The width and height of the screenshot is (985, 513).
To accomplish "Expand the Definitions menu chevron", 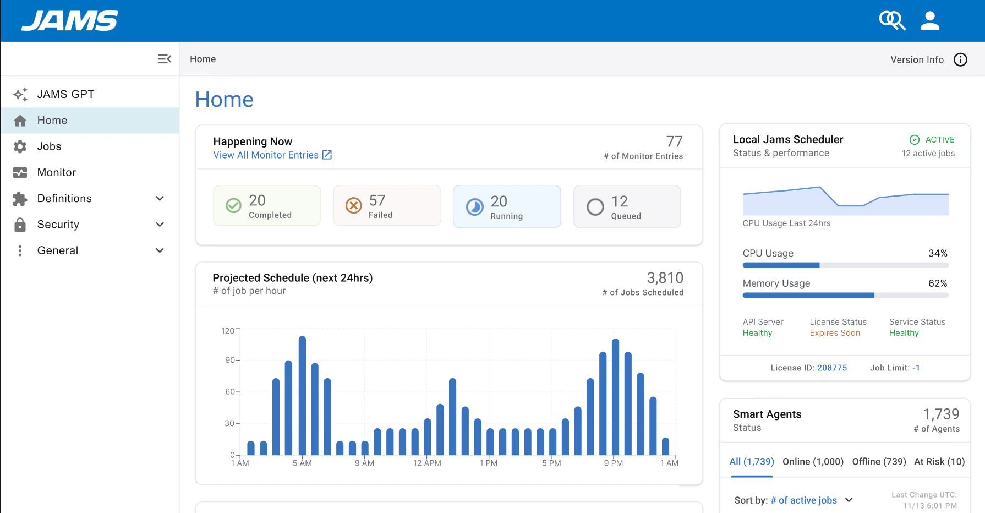I will 160,199.
